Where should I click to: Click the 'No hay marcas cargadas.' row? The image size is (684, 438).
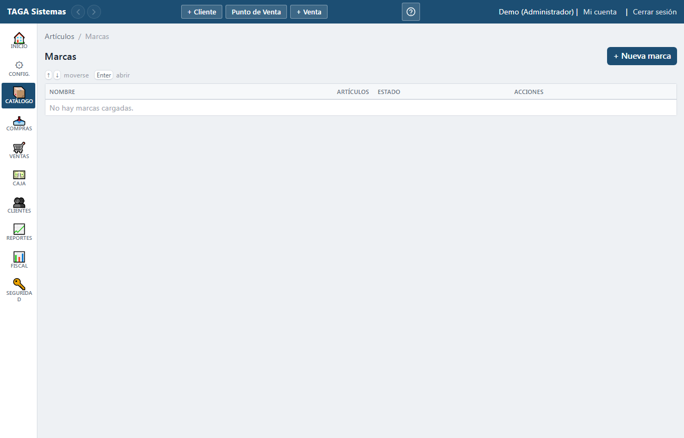pyautogui.click(x=361, y=108)
